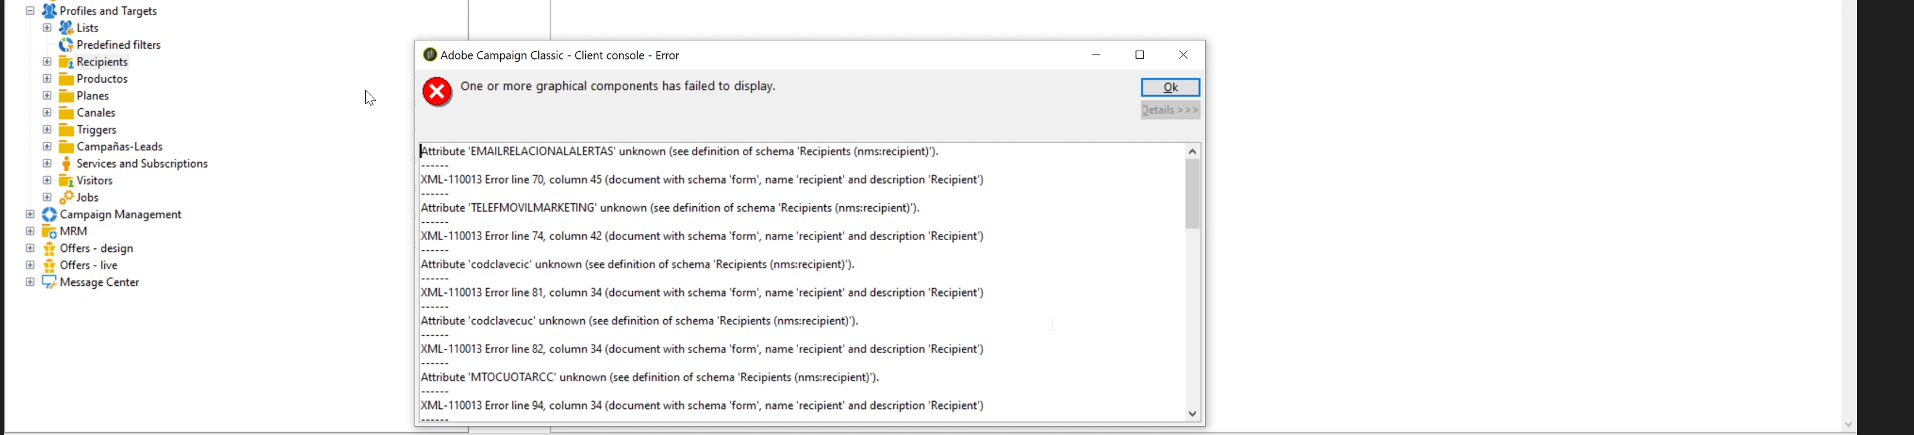Expand the Productos folder node
This screenshot has height=435, width=1914.
pyautogui.click(x=48, y=78)
